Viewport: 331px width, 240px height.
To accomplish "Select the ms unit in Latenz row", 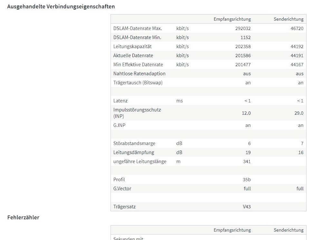I will (180, 101).
